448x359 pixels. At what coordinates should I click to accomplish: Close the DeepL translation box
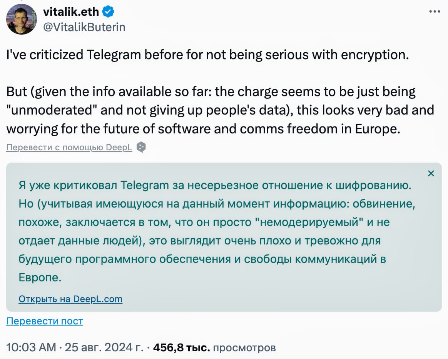[431, 173]
